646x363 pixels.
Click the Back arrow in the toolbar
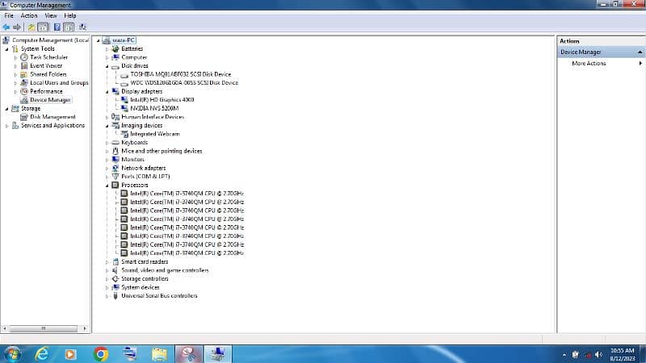pyautogui.click(x=6, y=27)
